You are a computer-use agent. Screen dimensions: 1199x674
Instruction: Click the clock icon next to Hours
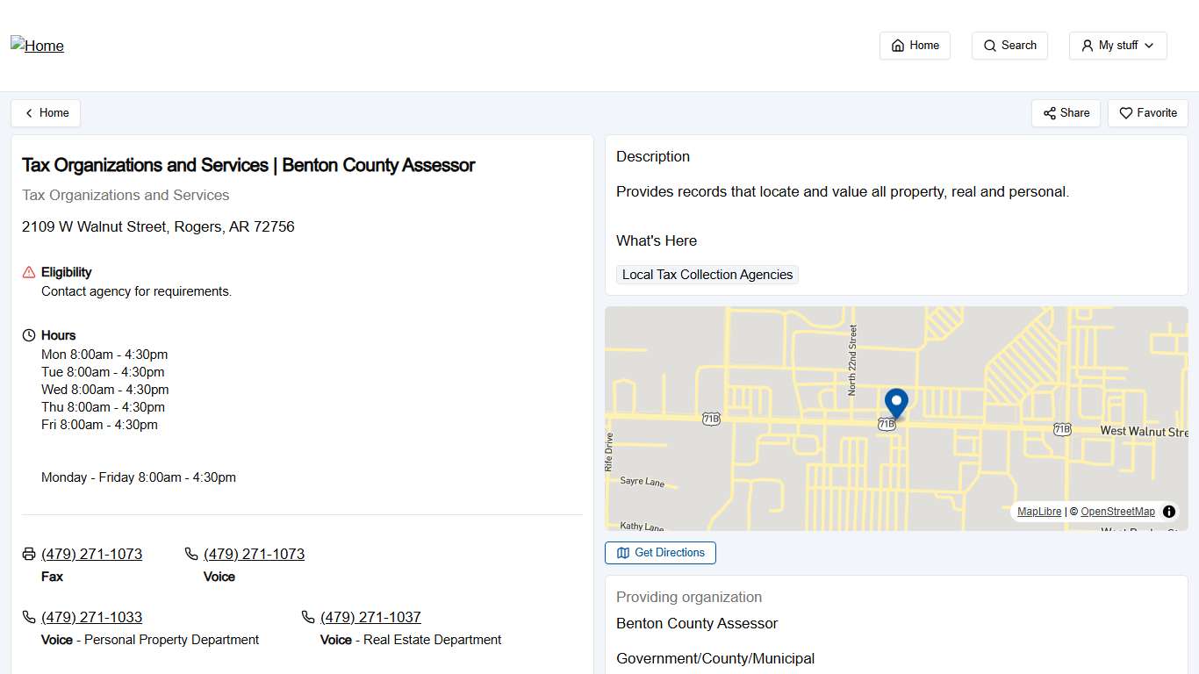[27, 335]
